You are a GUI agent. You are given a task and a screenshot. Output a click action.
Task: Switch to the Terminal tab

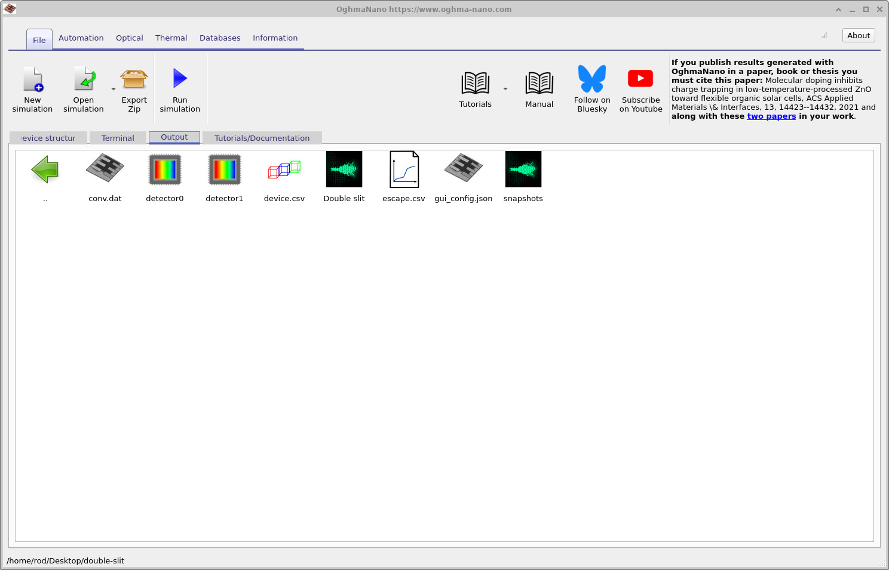117,137
